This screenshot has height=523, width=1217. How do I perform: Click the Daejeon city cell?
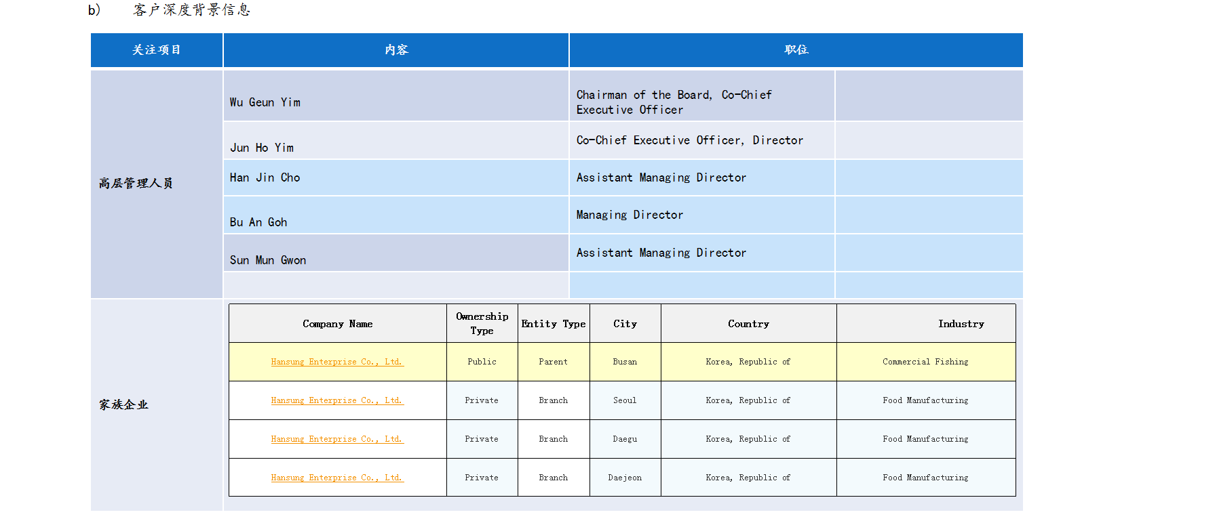[x=625, y=478]
